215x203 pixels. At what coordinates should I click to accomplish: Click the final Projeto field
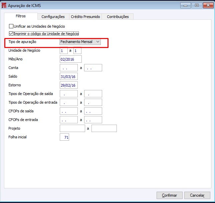[x=104, y=128]
